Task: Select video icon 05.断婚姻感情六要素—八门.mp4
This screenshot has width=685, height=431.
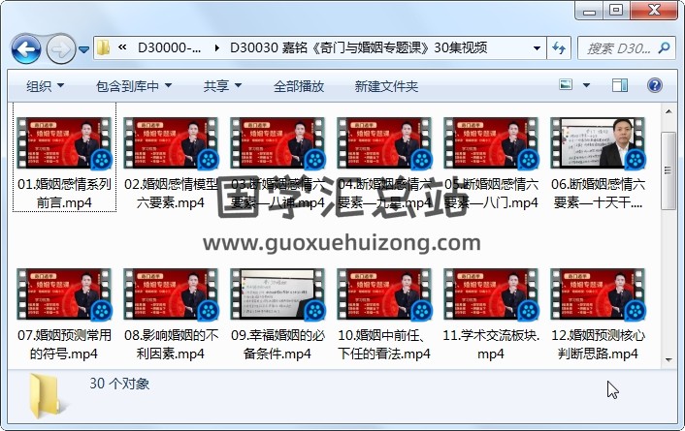Action: [491, 143]
